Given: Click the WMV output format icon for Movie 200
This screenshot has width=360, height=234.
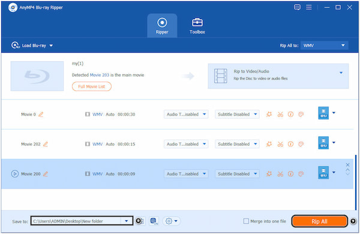Looking at the screenshot, I should click(323, 172).
